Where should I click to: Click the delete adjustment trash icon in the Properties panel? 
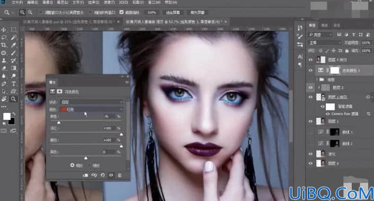coord(120,175)
